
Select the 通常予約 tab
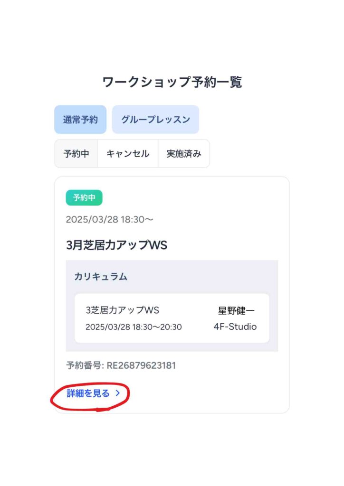[80, 120]
